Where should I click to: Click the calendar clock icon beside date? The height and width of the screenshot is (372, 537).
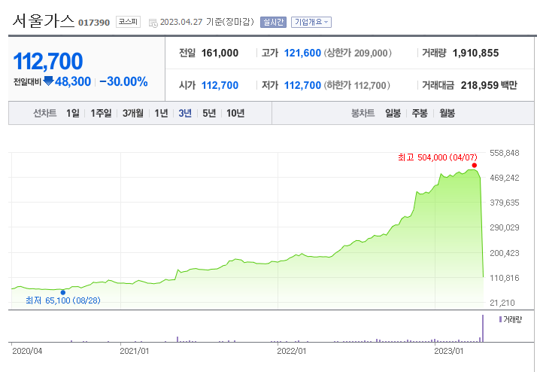coord(153,23)
